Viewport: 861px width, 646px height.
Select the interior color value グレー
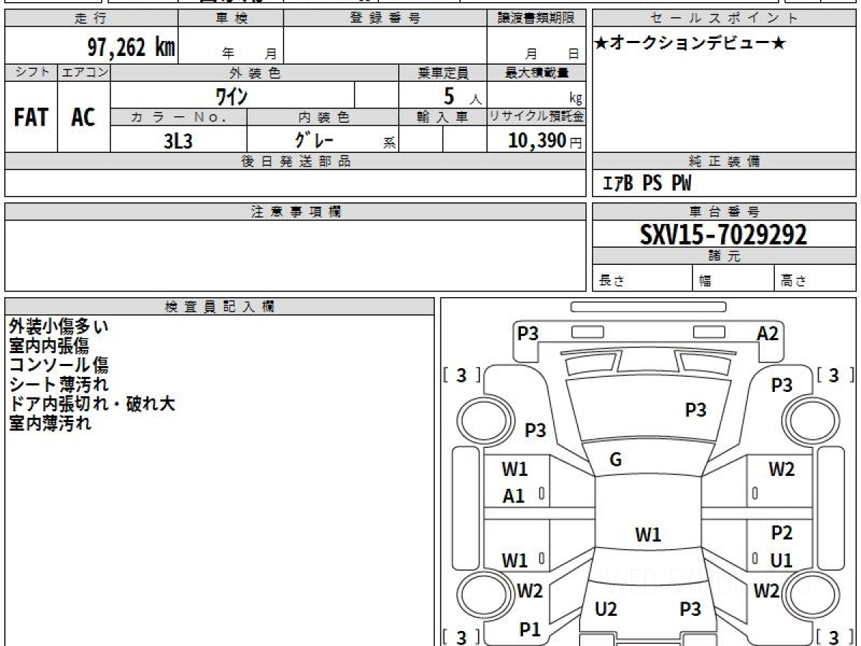pyautogui.click(x=314, y=139)
